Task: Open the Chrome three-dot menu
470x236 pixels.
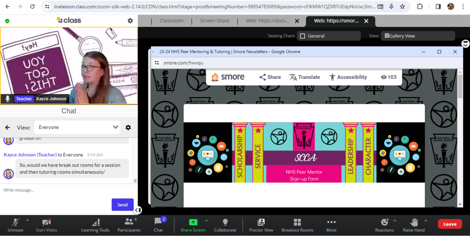Action: [463, 7]
